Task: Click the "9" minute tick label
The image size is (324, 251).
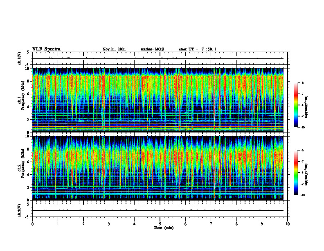Action: click(262, 224)
